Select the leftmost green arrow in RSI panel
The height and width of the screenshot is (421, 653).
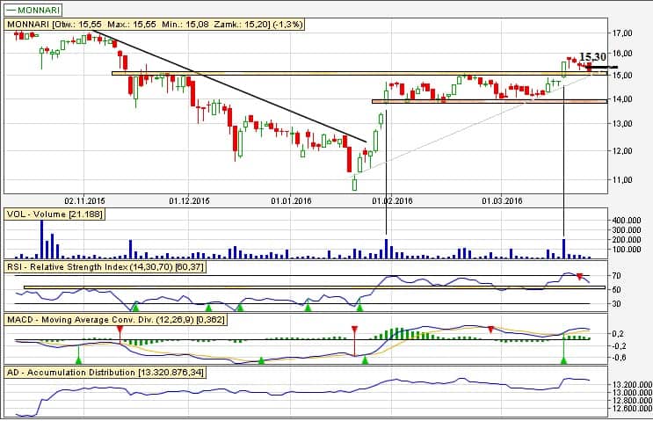coord(135,306)
